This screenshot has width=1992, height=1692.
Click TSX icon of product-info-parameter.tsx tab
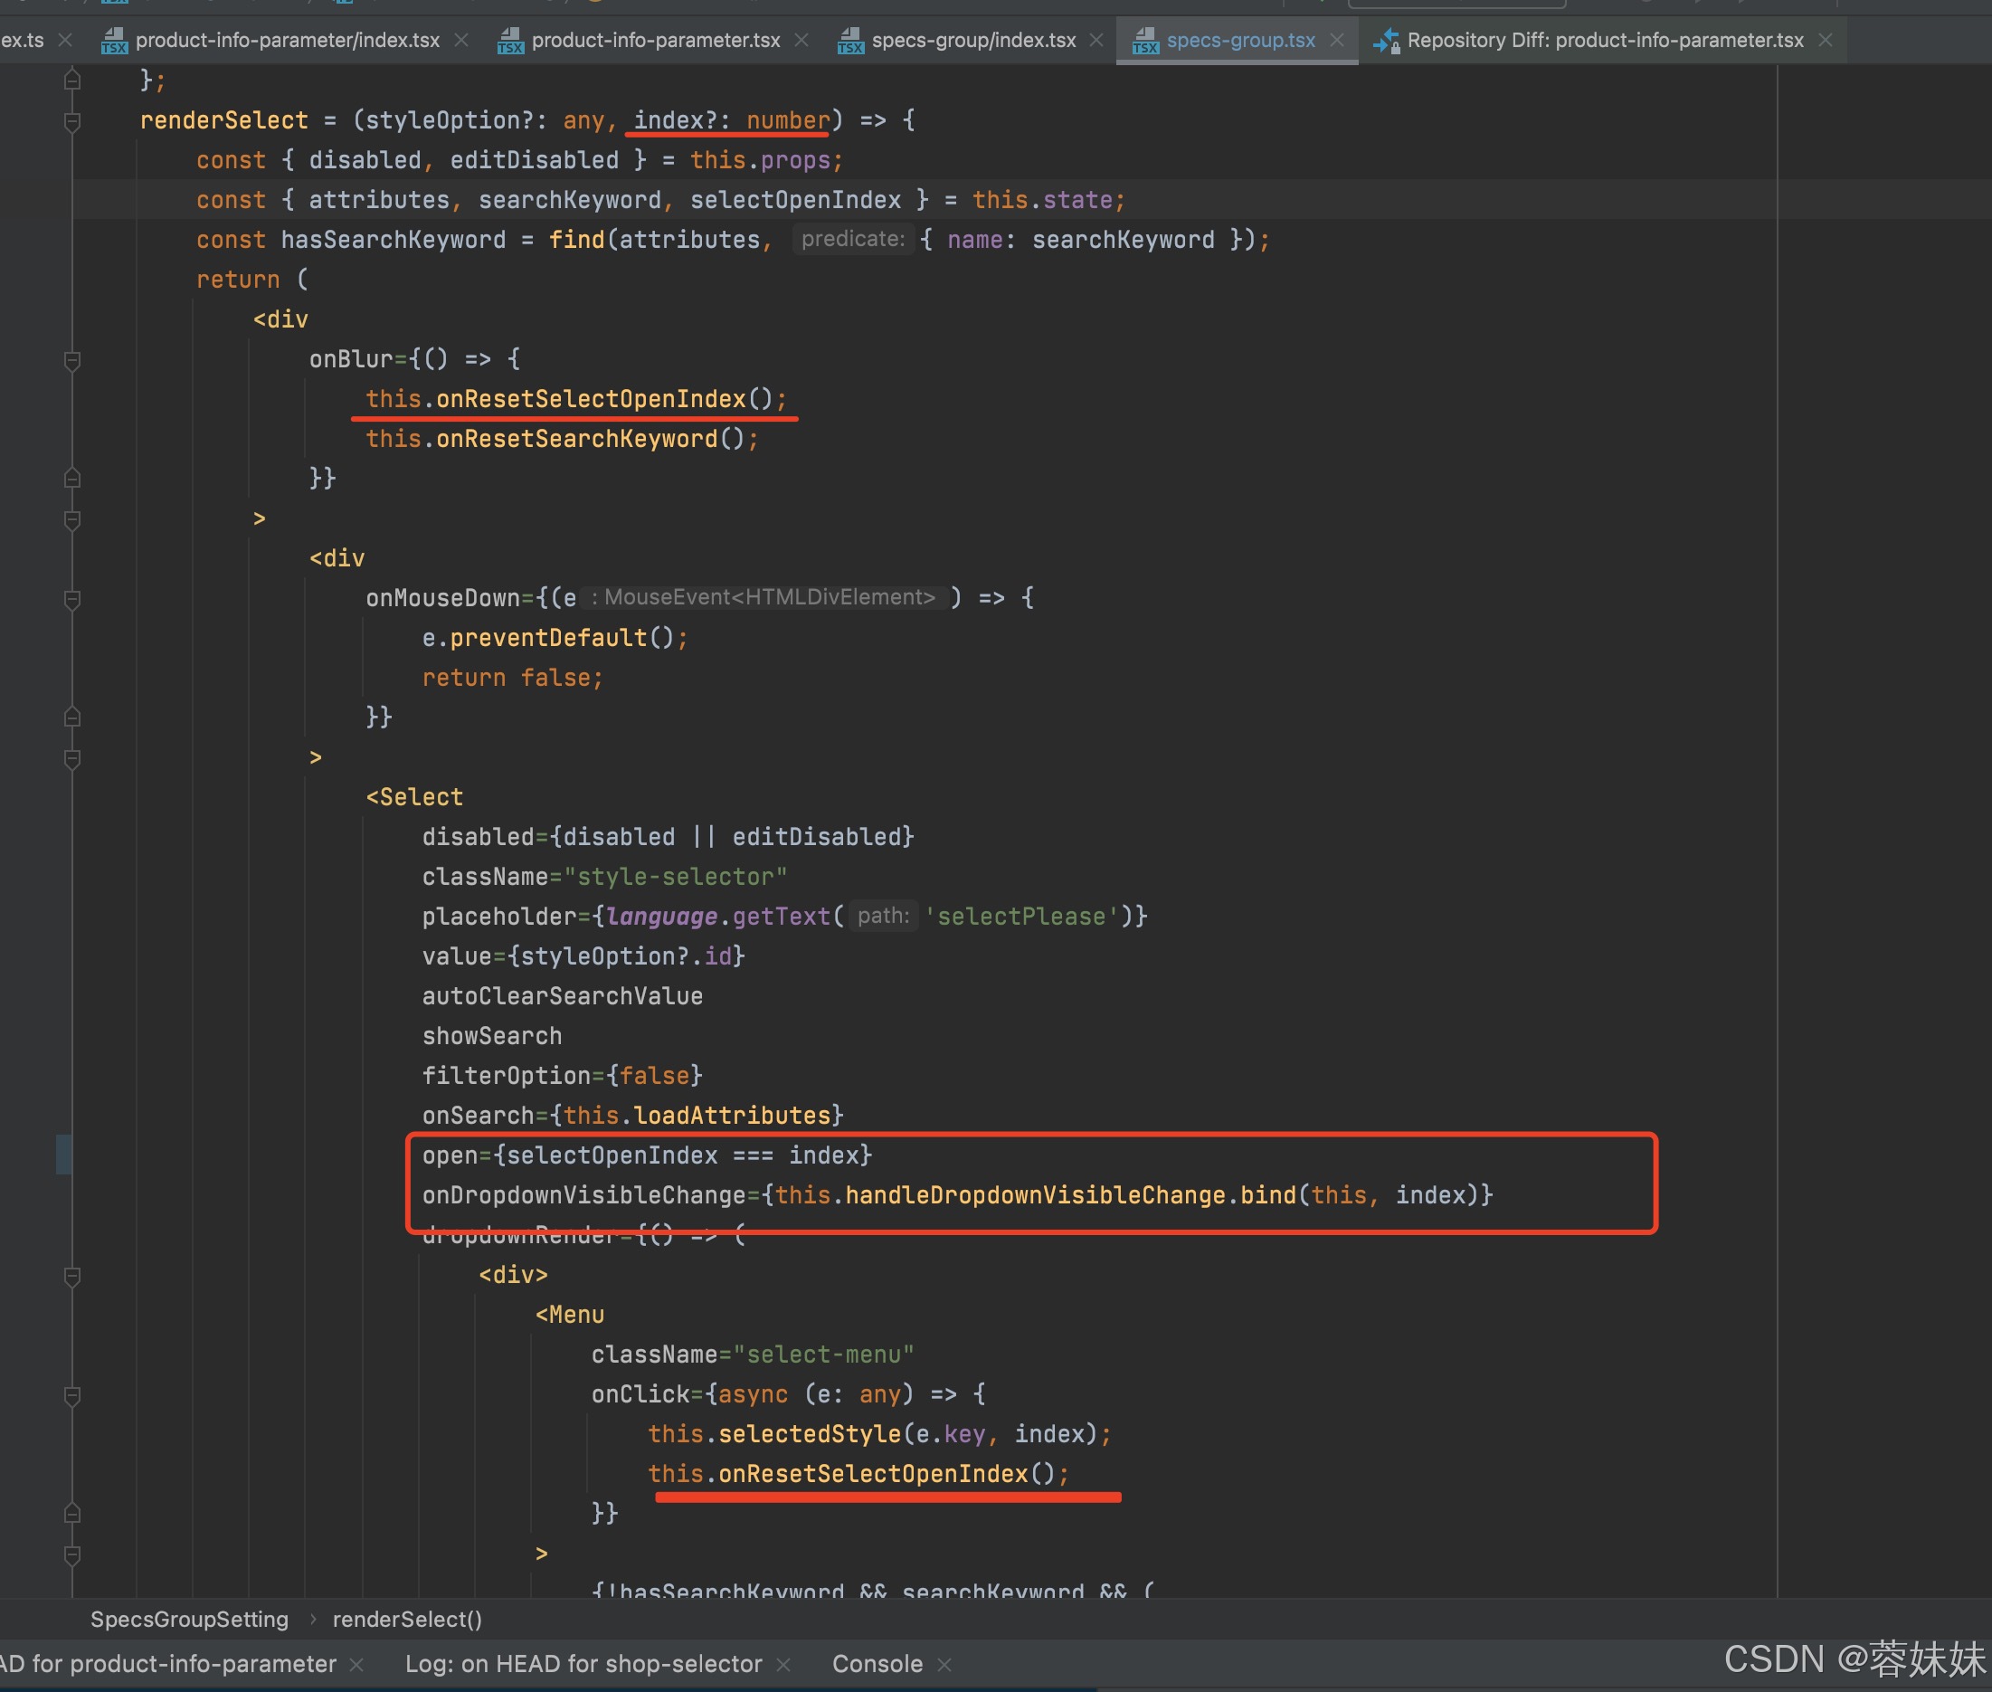(510, 42)
